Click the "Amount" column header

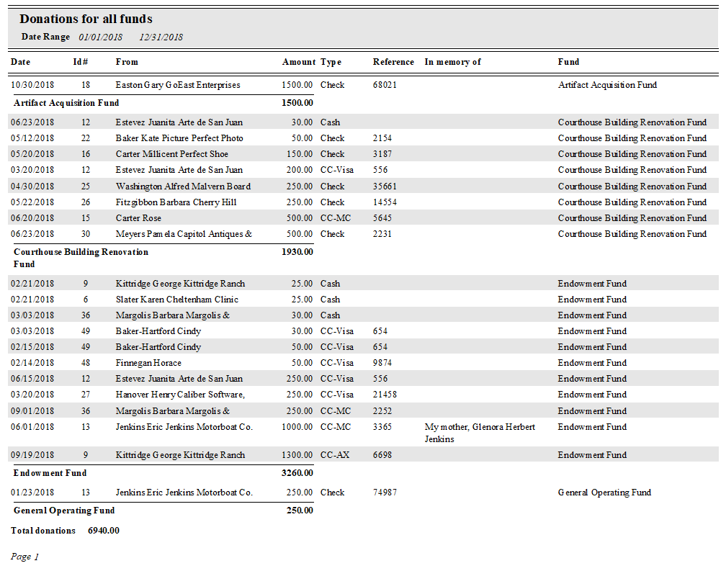[298, 62]
